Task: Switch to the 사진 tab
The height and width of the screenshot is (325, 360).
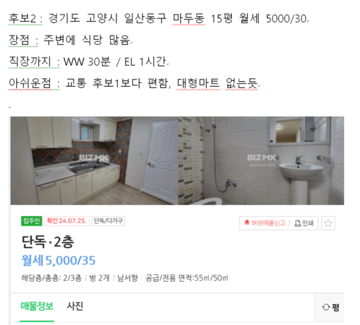Action: pos(75,306)
